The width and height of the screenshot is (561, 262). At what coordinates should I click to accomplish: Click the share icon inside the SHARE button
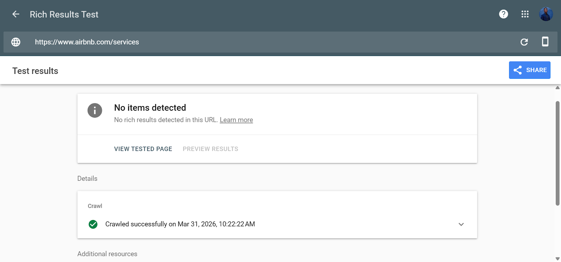tap(518, 70)
